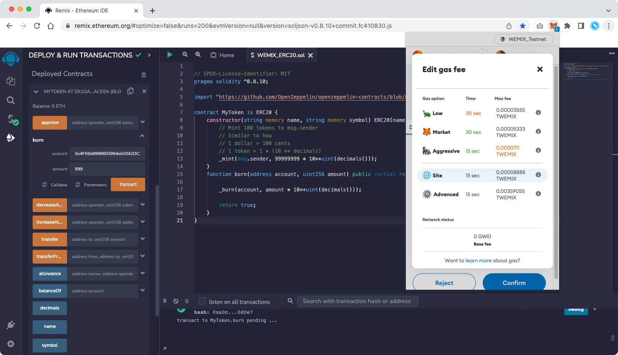The height and width of the screenshot is (355, 618).
Task: Copy the MYTOKEN contract address
Action: click(x=131, y=91)
